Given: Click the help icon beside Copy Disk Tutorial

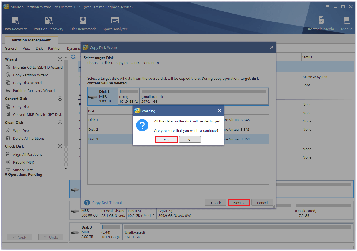Looking at the screenshot, I should (87, 203).
